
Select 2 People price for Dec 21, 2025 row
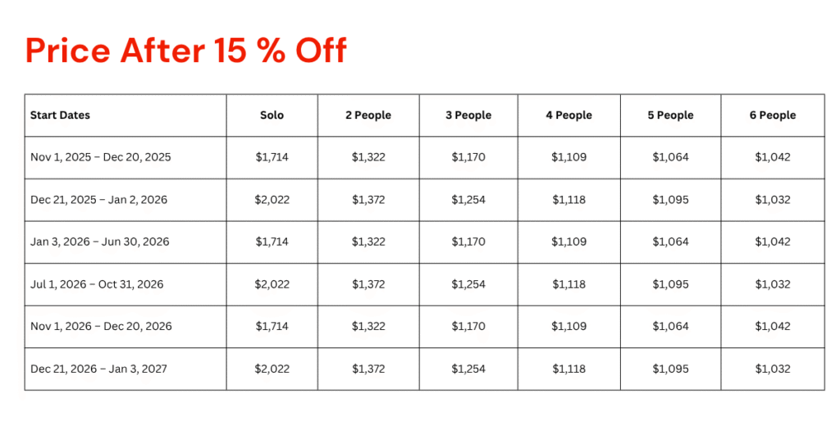point(368,200)
